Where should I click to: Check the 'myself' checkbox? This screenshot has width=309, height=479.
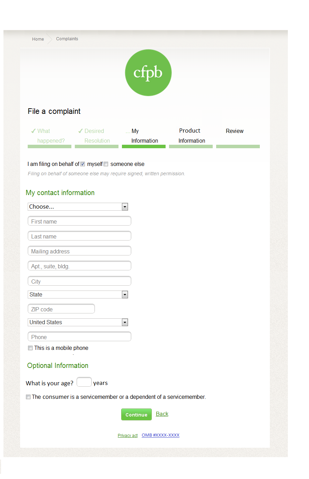click(x=83, y=164)
